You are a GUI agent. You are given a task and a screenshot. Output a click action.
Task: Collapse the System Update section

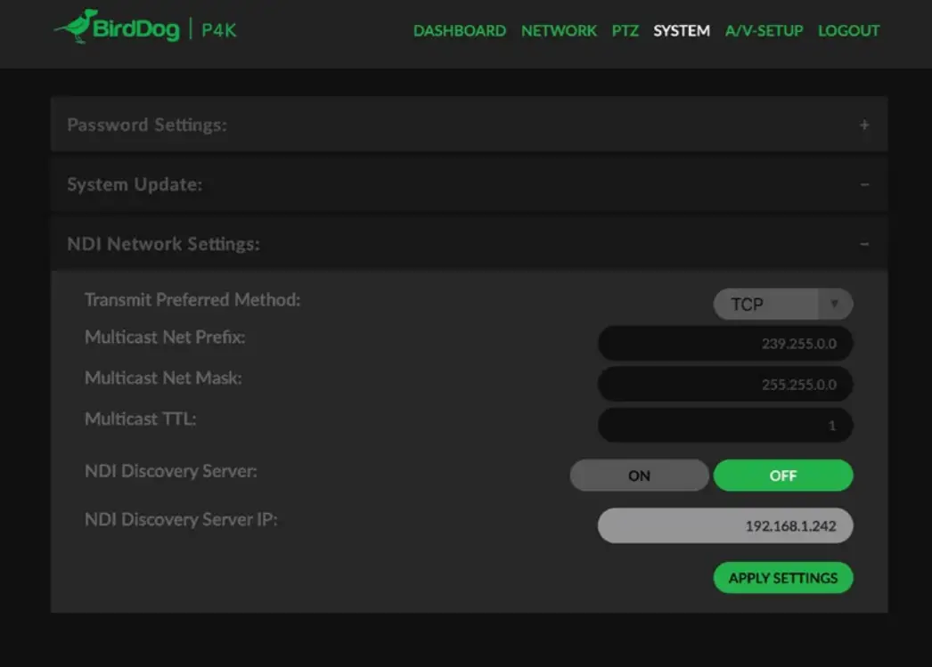click(x=863, y=183)
